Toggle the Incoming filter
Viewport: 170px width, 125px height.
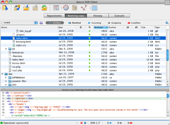[x=94, y=23]
